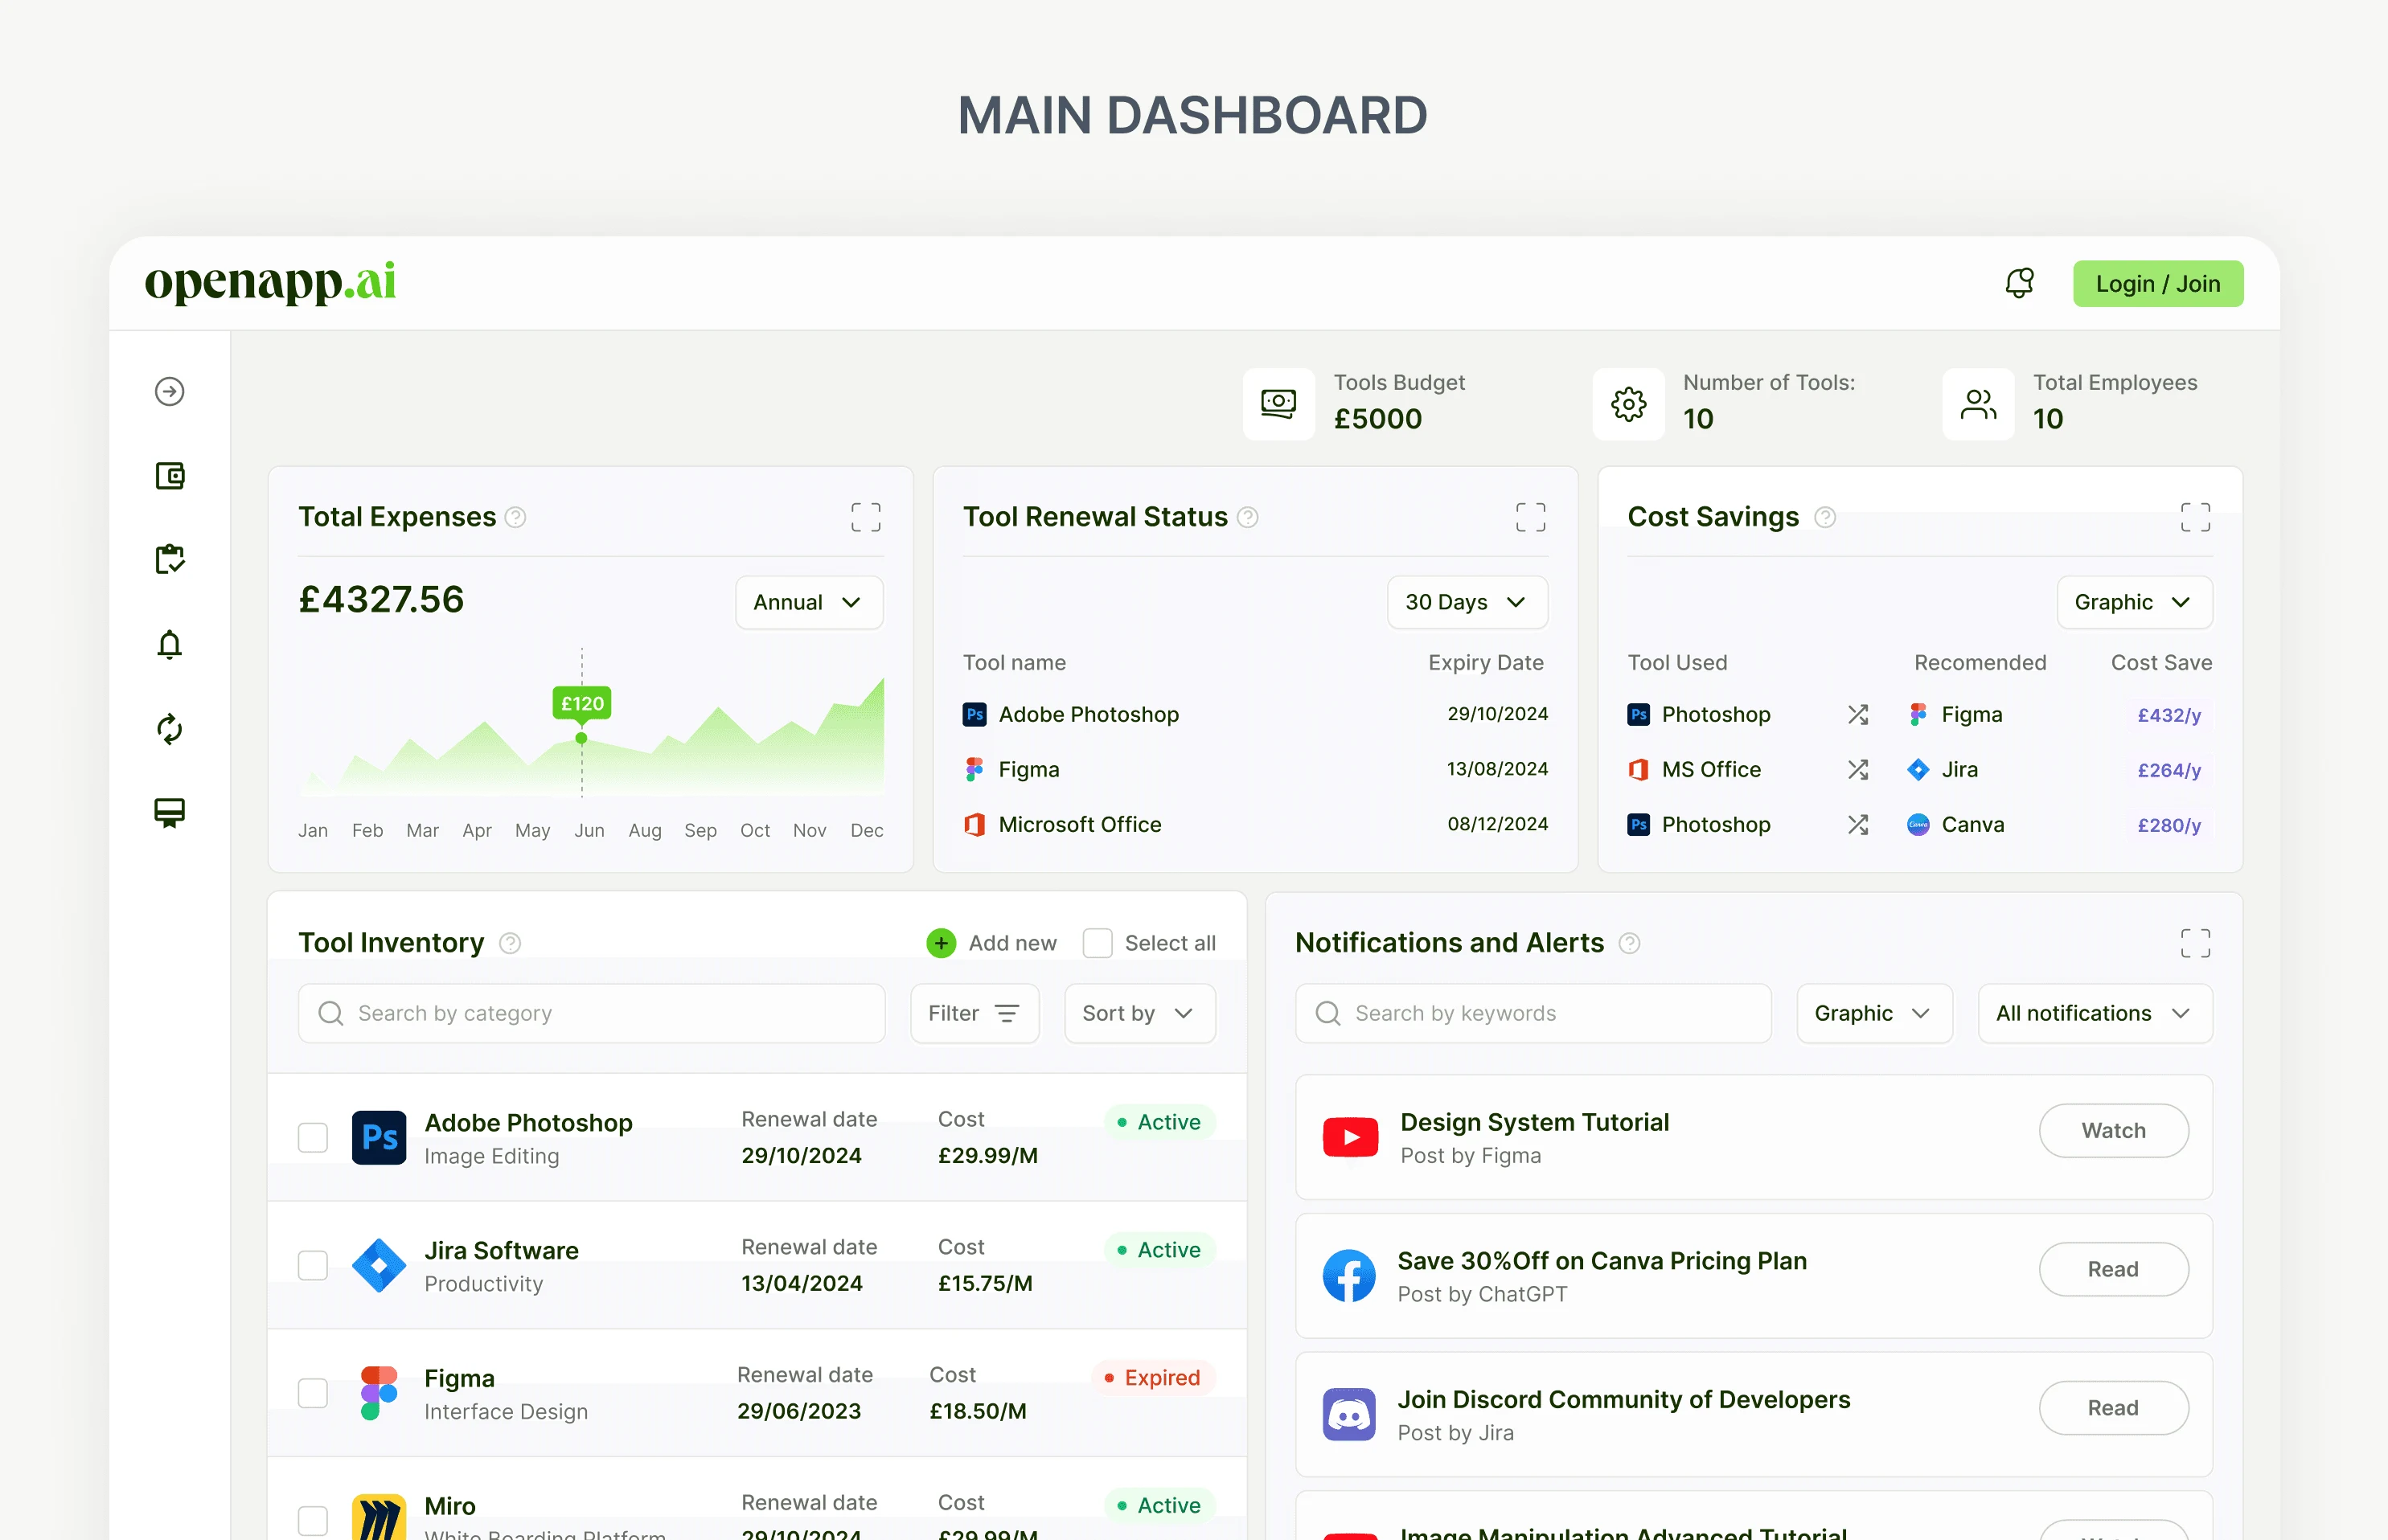Check the Figma inventory row checkbox
Screen dimensions: 2388x1540
[313, 1393]
